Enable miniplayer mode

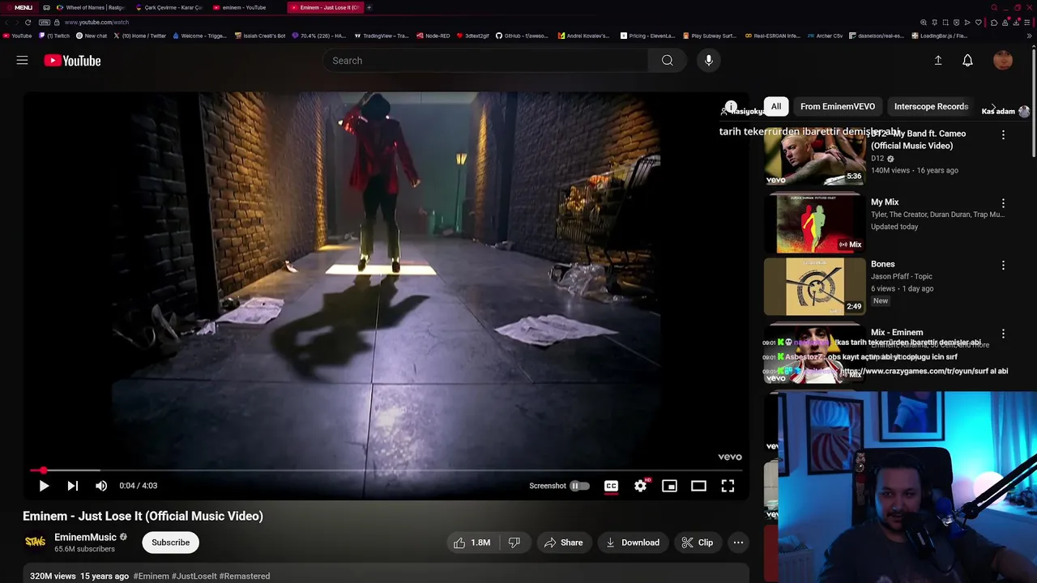(x=669, y=486)
